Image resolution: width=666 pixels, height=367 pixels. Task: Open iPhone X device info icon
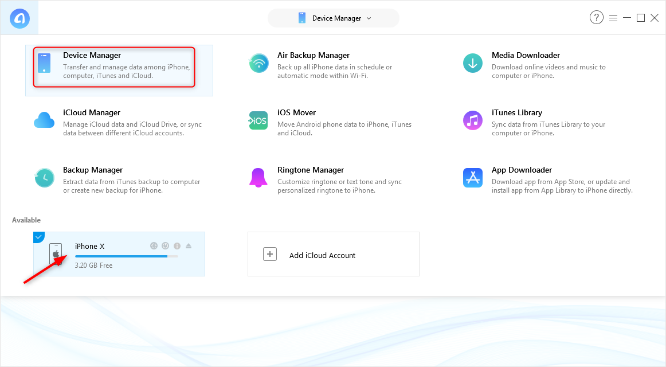177,246
